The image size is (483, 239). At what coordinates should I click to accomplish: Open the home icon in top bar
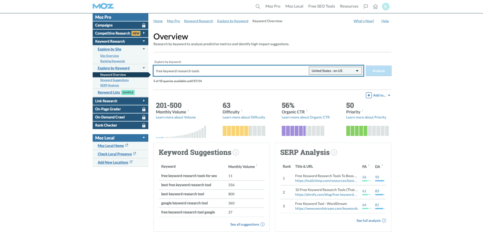click(x=375, y=7)
